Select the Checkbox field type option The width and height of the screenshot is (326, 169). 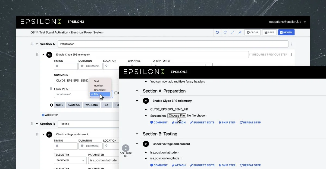coord(100,90)
